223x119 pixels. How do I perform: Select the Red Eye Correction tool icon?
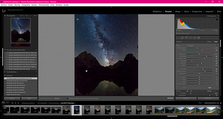pos(187,38)
